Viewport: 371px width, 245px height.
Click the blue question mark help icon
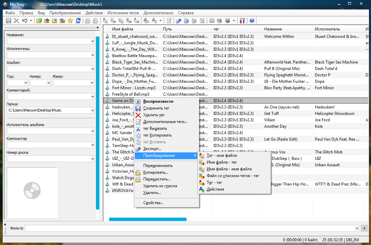(252, 21)
